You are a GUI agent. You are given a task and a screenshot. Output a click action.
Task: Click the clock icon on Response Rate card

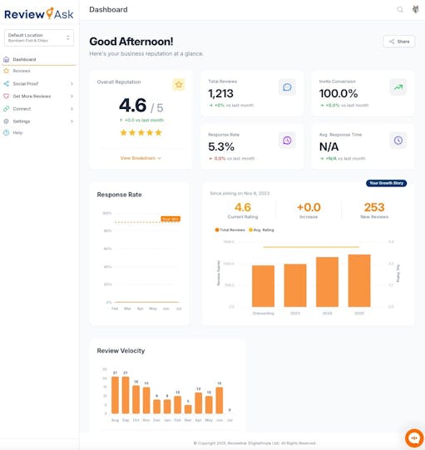tap(287, 141)
